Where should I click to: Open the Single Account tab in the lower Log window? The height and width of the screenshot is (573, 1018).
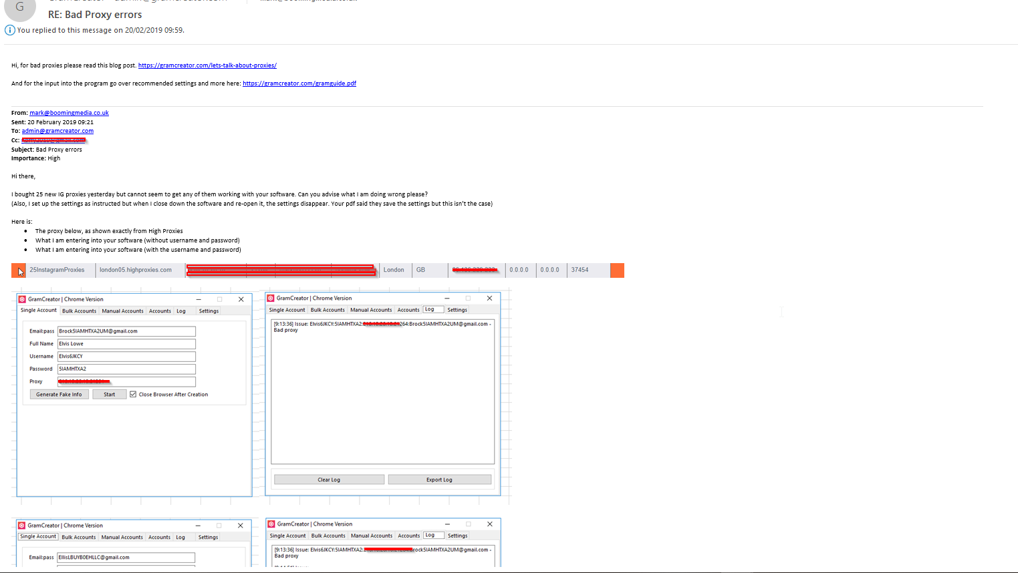pos(287,536)
